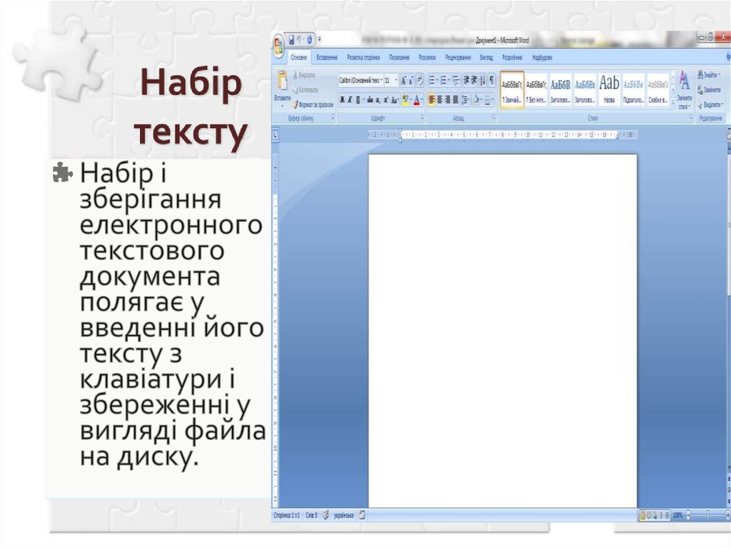This screenshot has width=731, height=548.
Task: Toggle the strikethrough formatting button
Action: tap(370, 99)
